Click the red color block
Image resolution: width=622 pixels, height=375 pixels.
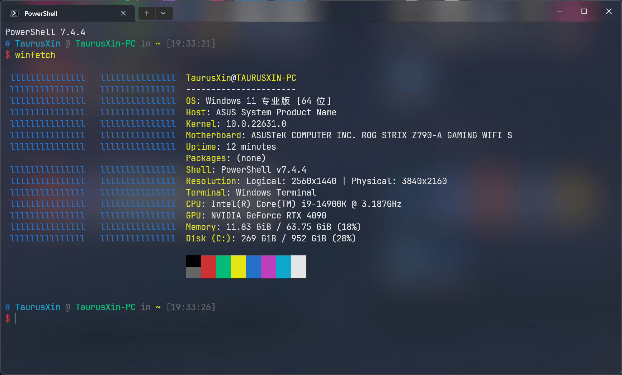point(208,267)
